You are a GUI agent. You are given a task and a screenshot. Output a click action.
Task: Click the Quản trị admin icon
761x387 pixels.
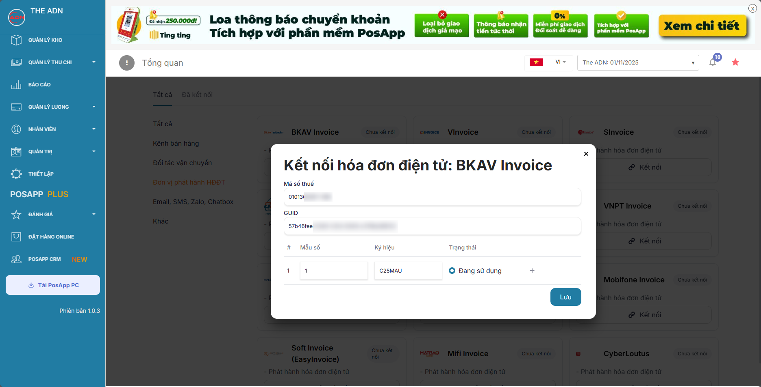(16, 152)
